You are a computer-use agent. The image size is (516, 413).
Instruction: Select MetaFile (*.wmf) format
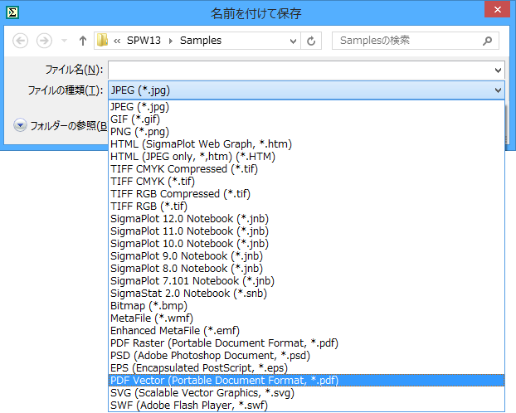pos(306,318)
